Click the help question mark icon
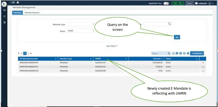The height and width of the screenshot is (107, 218). point(196,3)
